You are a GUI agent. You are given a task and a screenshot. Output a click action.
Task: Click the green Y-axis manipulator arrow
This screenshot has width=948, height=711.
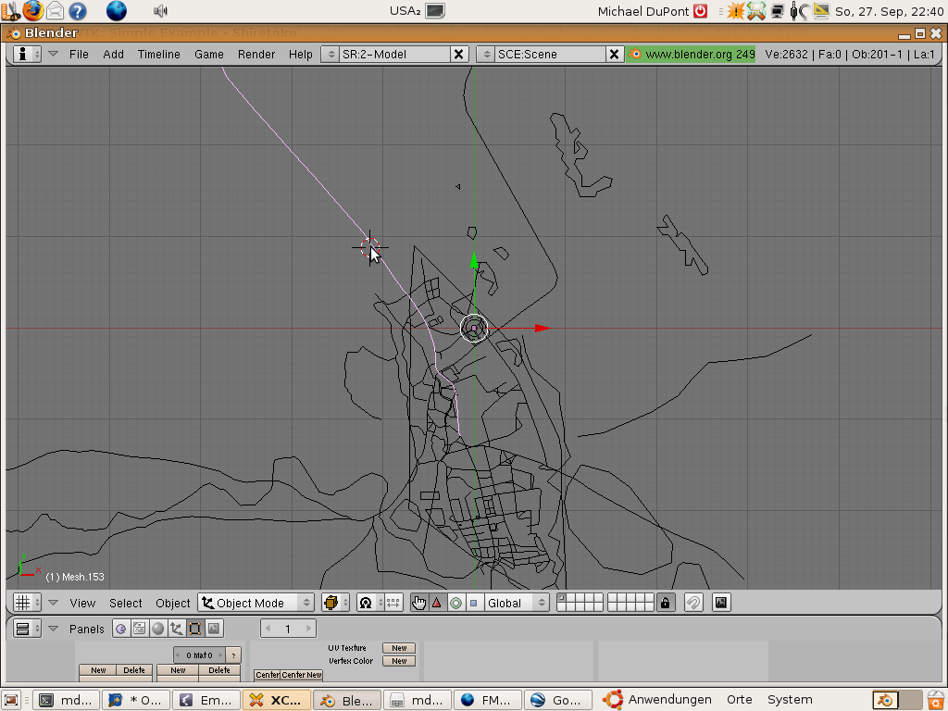pos(475,260)
